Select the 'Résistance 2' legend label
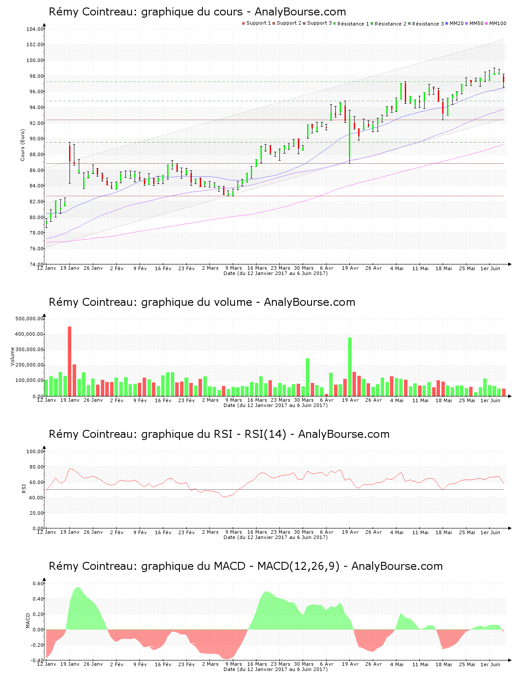528x682 pixels. click(x=391, y=24)
